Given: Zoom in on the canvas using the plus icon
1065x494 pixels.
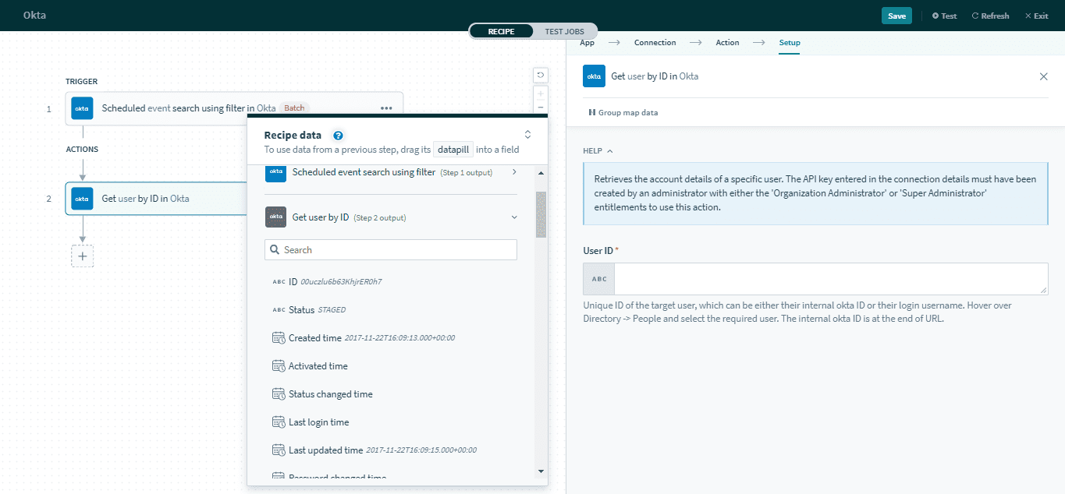Looking at the screenshot, I should point(539,92).
